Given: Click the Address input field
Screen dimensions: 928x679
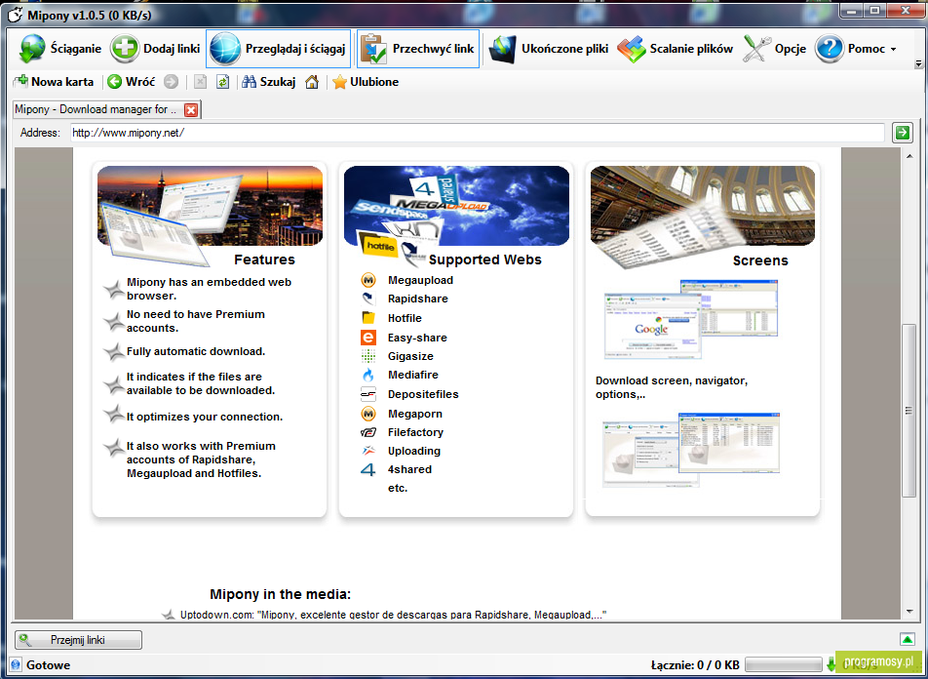Looking at the screenshot, I should 477,133.
